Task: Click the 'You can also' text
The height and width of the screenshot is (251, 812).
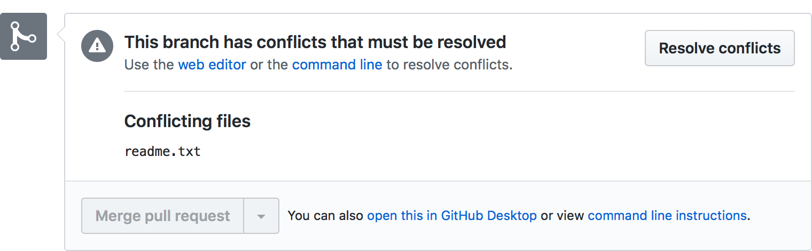Action: click(325, 216)
